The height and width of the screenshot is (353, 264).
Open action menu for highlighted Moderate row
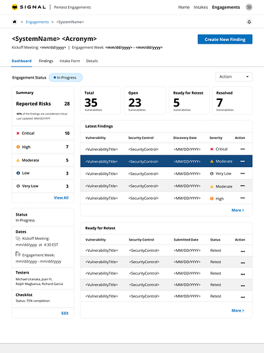point(242,161)
